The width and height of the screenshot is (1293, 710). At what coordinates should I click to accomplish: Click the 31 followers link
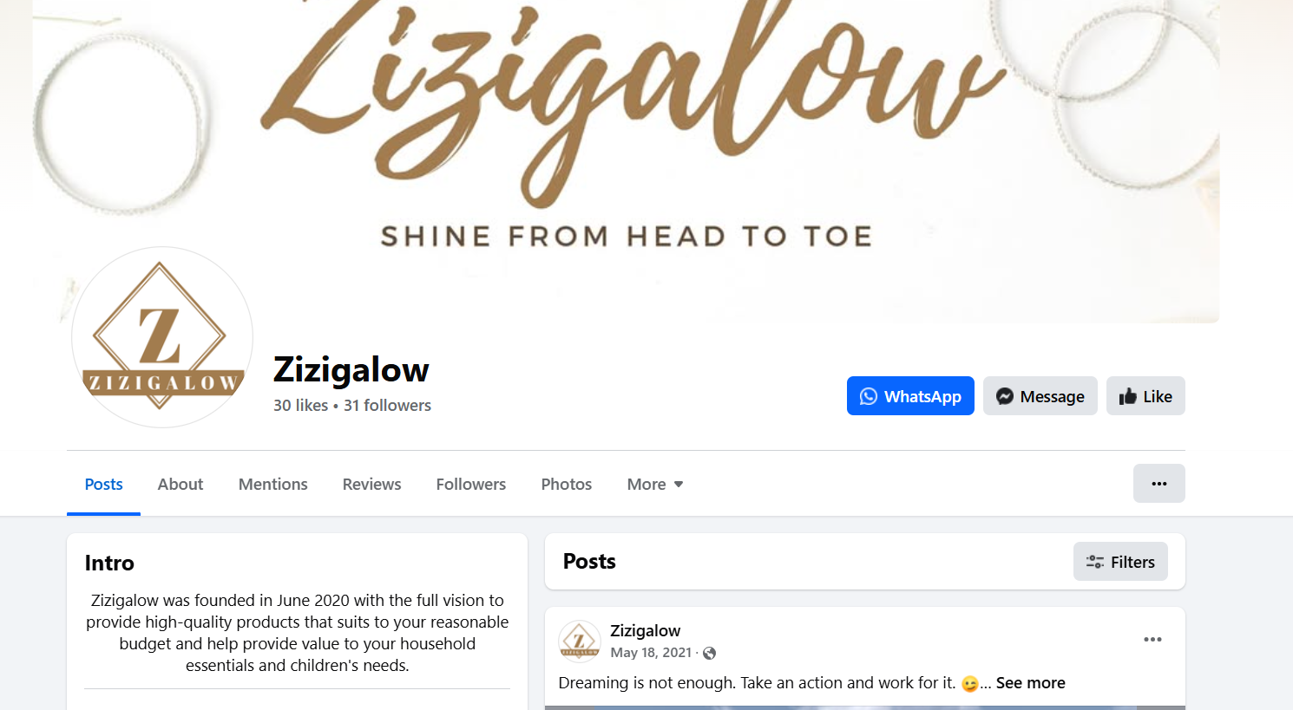pos(387,406)
